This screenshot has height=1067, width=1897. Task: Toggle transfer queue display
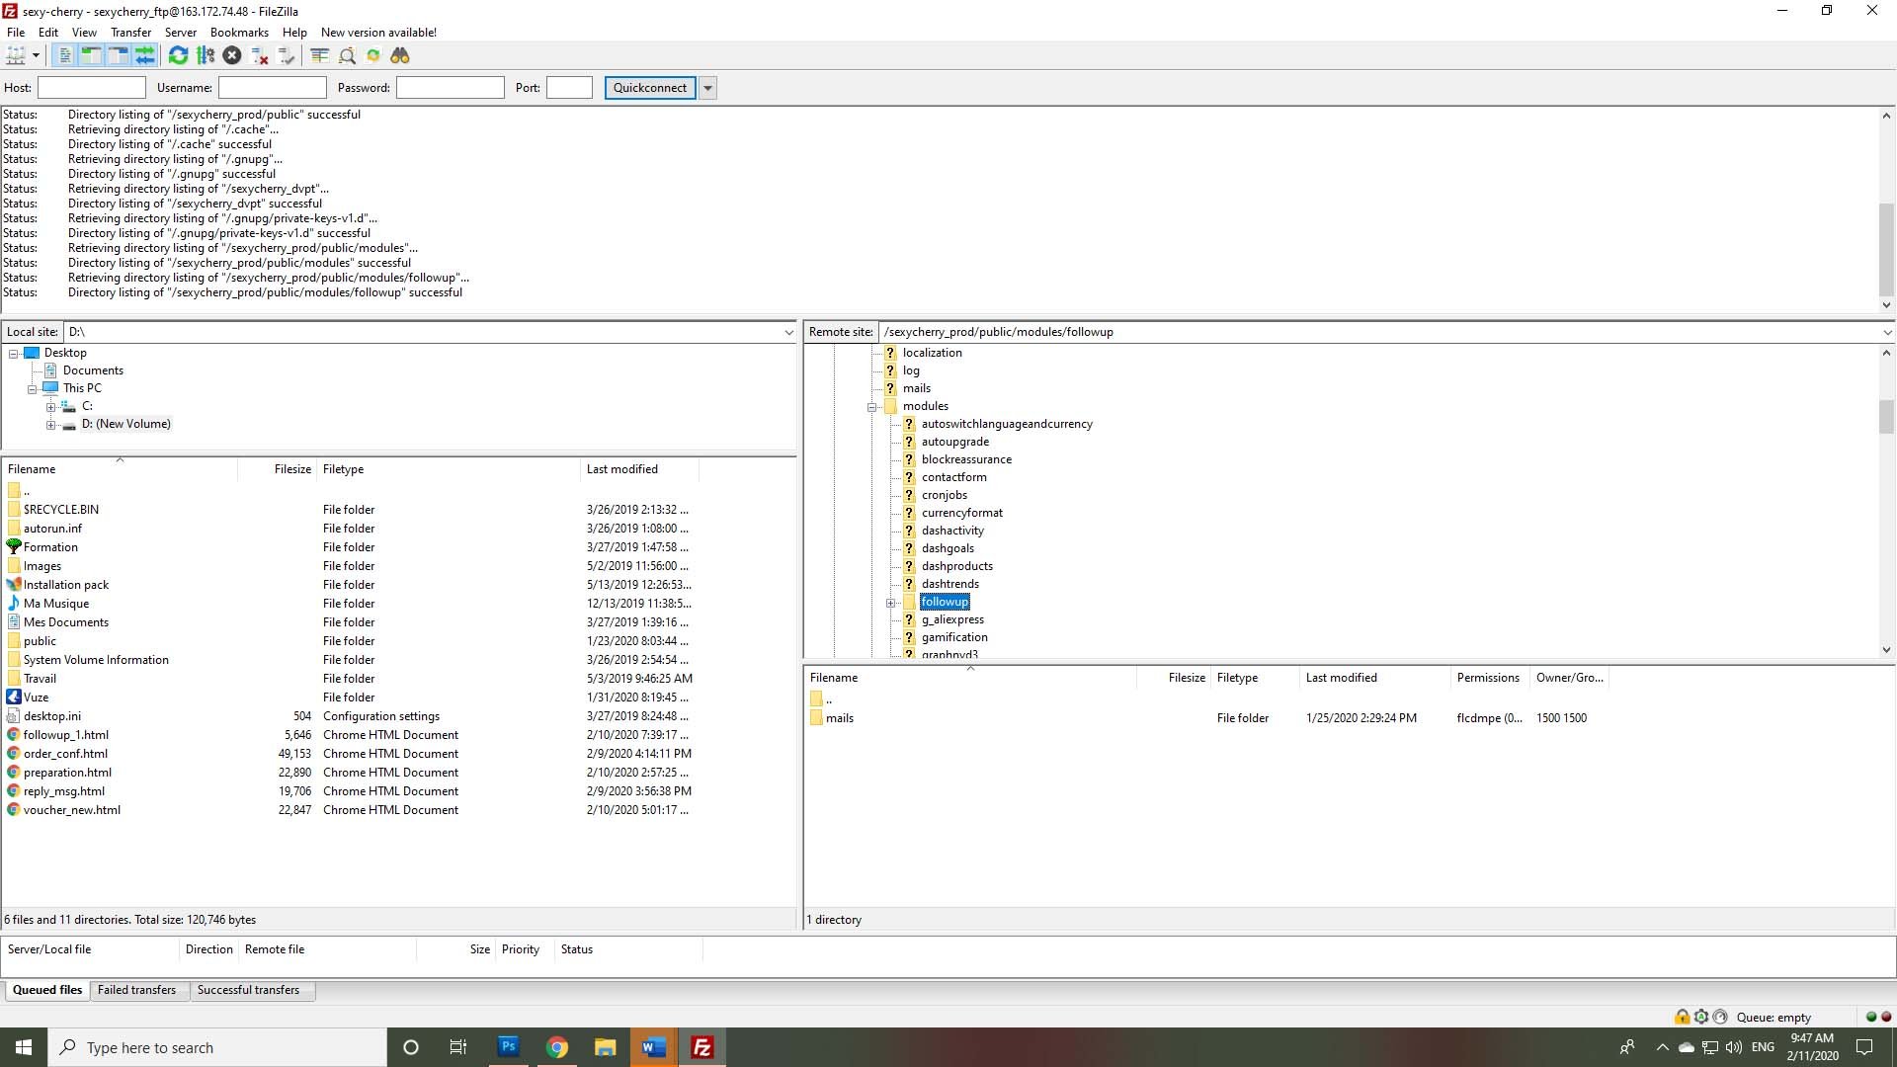[144, 56]
